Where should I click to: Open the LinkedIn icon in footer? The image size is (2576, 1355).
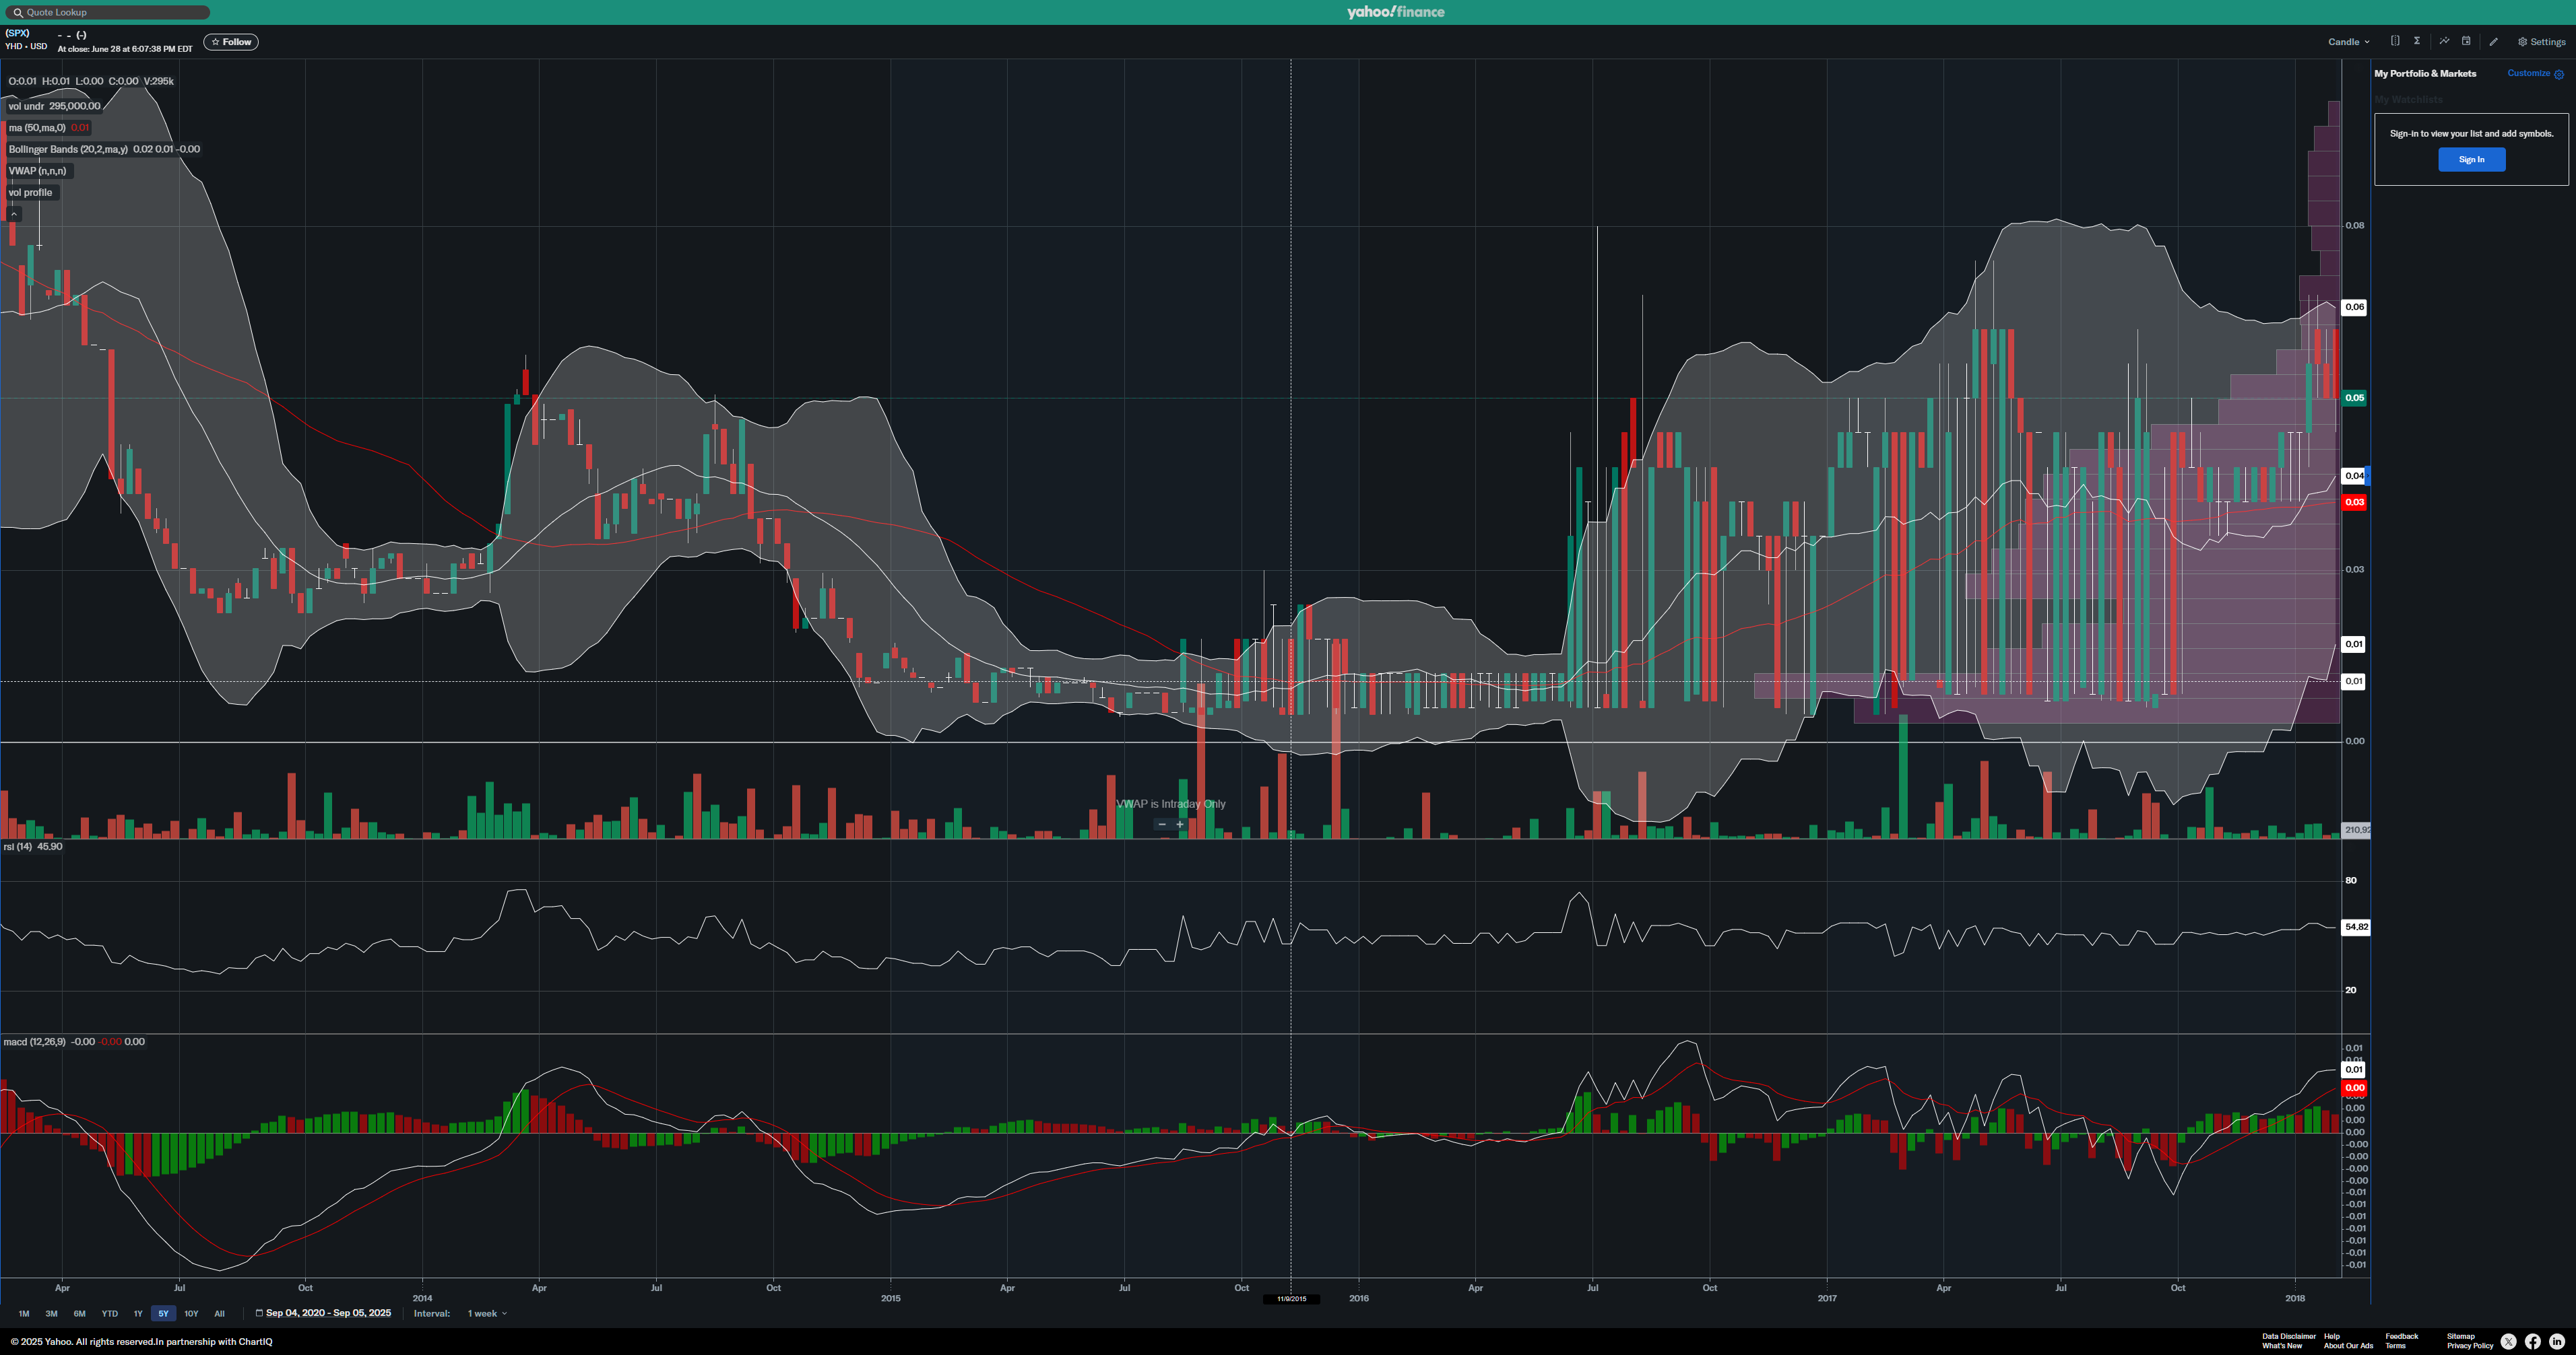point(2557,1341)
